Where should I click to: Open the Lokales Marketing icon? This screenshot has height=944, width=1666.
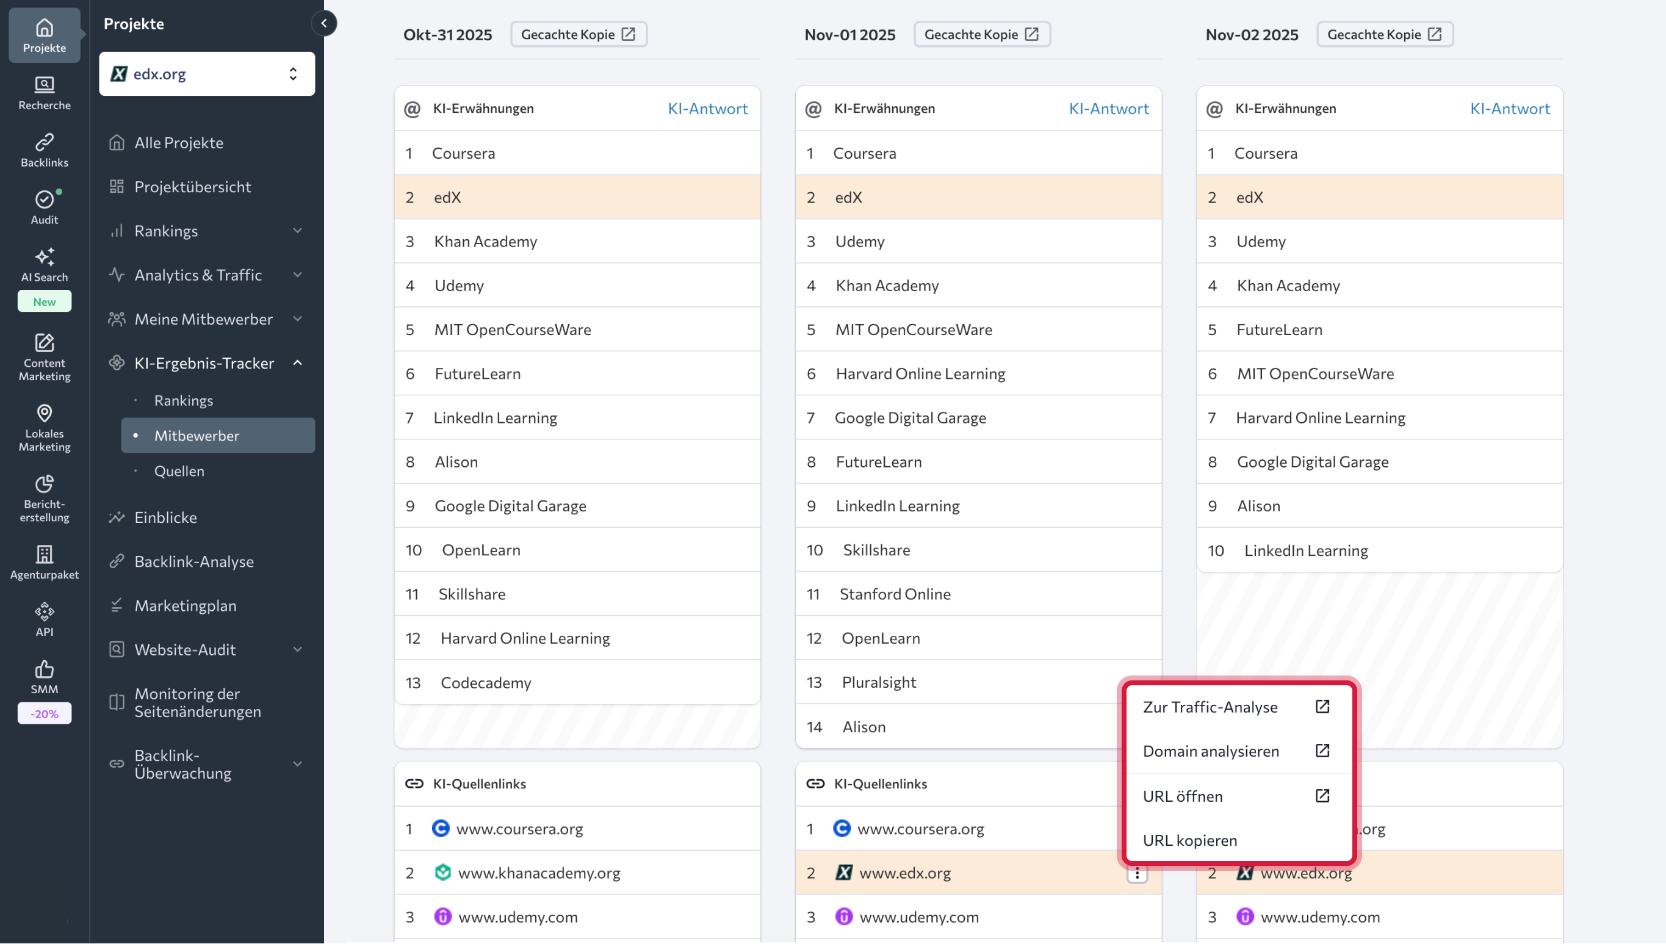coord(44,427)
